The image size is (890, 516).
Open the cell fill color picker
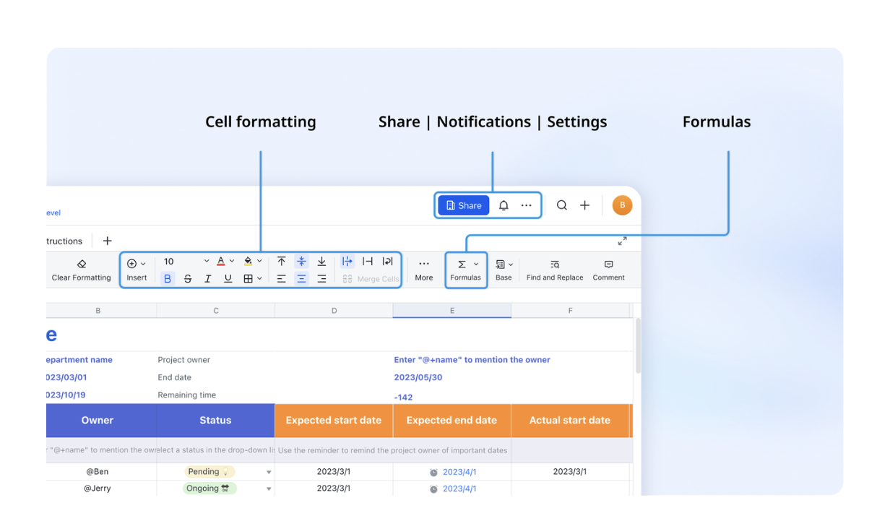(249, 262)
